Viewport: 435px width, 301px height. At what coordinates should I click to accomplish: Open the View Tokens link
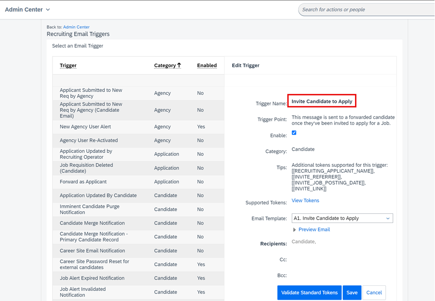pos(305,200)
